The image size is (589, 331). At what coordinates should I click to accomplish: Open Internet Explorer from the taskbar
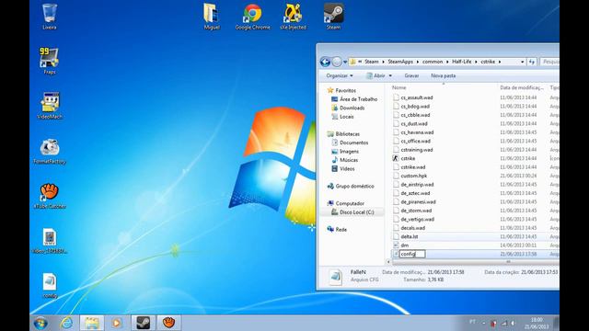(66, 323)
